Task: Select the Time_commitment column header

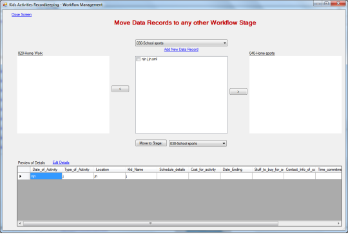Action: point(329,170)
